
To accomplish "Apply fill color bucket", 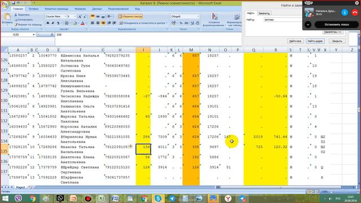I will pos(74,23).
